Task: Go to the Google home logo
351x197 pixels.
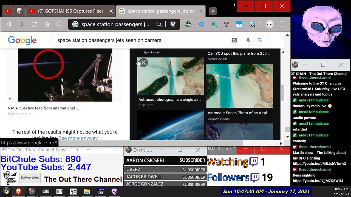Action: point(22,40)
